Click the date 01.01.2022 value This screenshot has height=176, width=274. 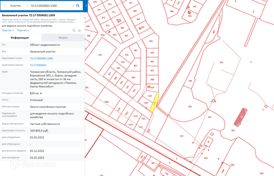[x=37, y=137]
